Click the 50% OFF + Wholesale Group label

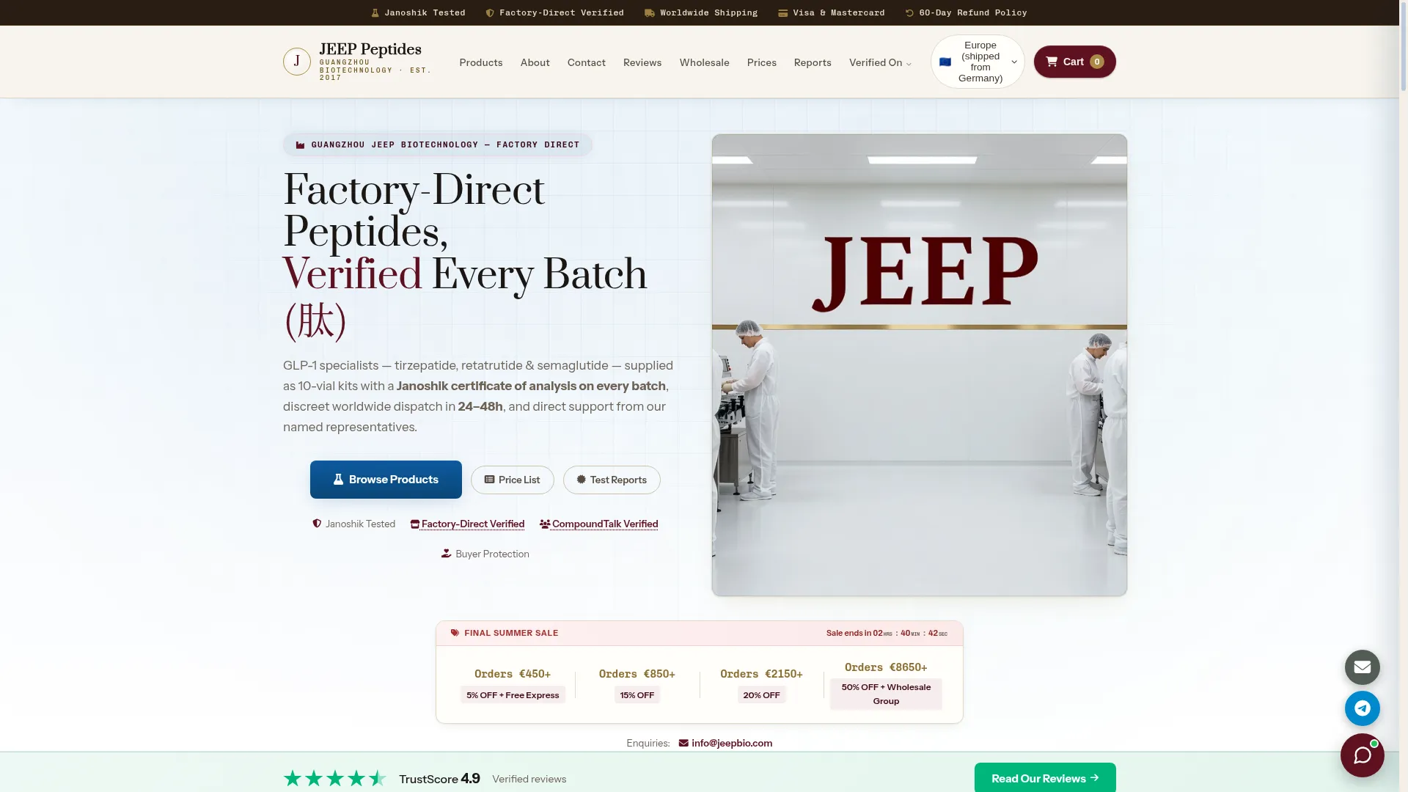pyautogui.click(x=886, y=694)
